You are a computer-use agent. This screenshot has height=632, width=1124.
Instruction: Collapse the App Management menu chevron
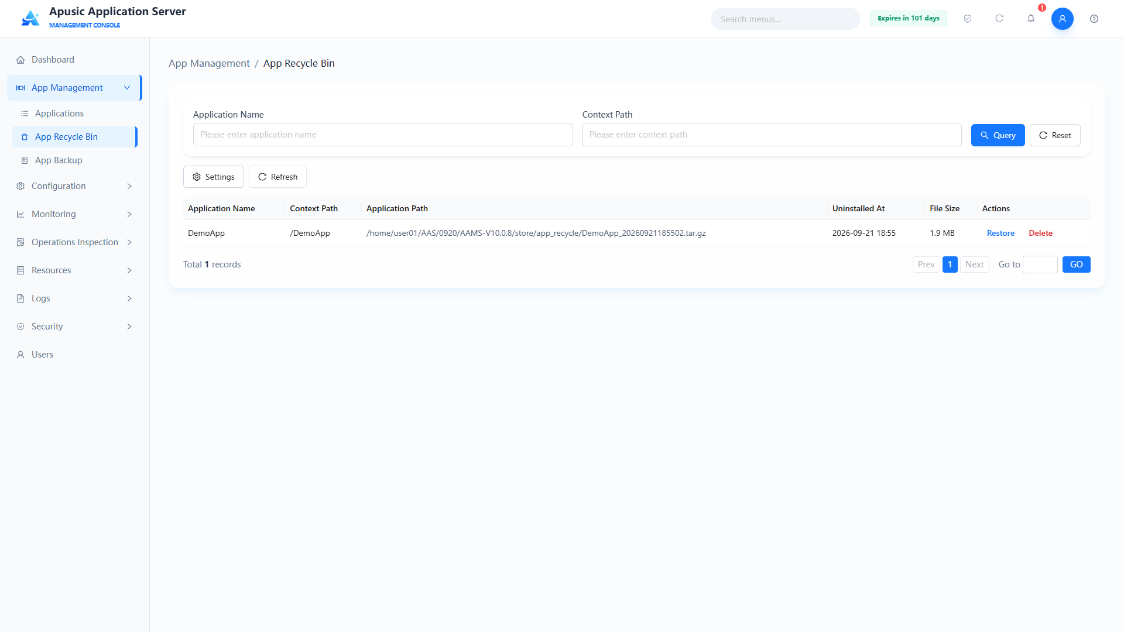(x=127, y=88)
